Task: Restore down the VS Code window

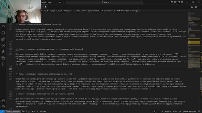Action: pyautogui.click(x=193, y=2)
